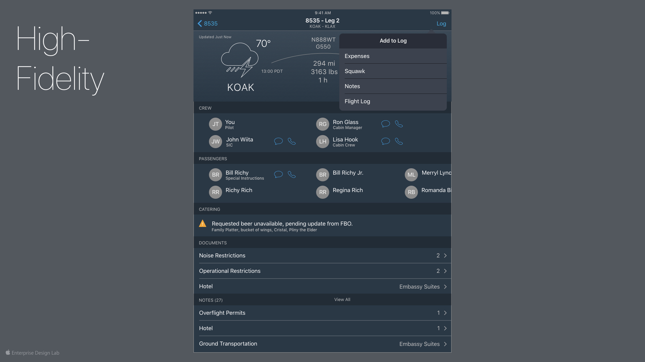Viewport: 645px width, 362px height.
Task: Tap the Log button in the header
Action: click(441, 23)
